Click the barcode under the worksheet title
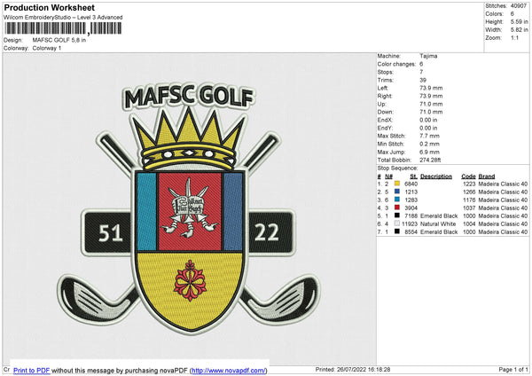 pyautogui.click(x=63, y=28)
